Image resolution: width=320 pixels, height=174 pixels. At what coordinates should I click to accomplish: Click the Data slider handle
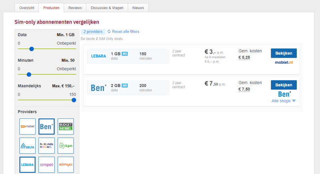coord(32,49)
